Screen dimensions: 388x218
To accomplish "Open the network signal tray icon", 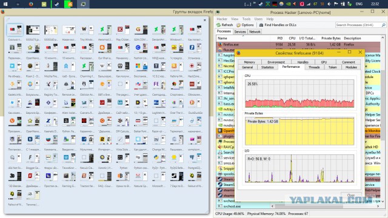I will [309, 4].
